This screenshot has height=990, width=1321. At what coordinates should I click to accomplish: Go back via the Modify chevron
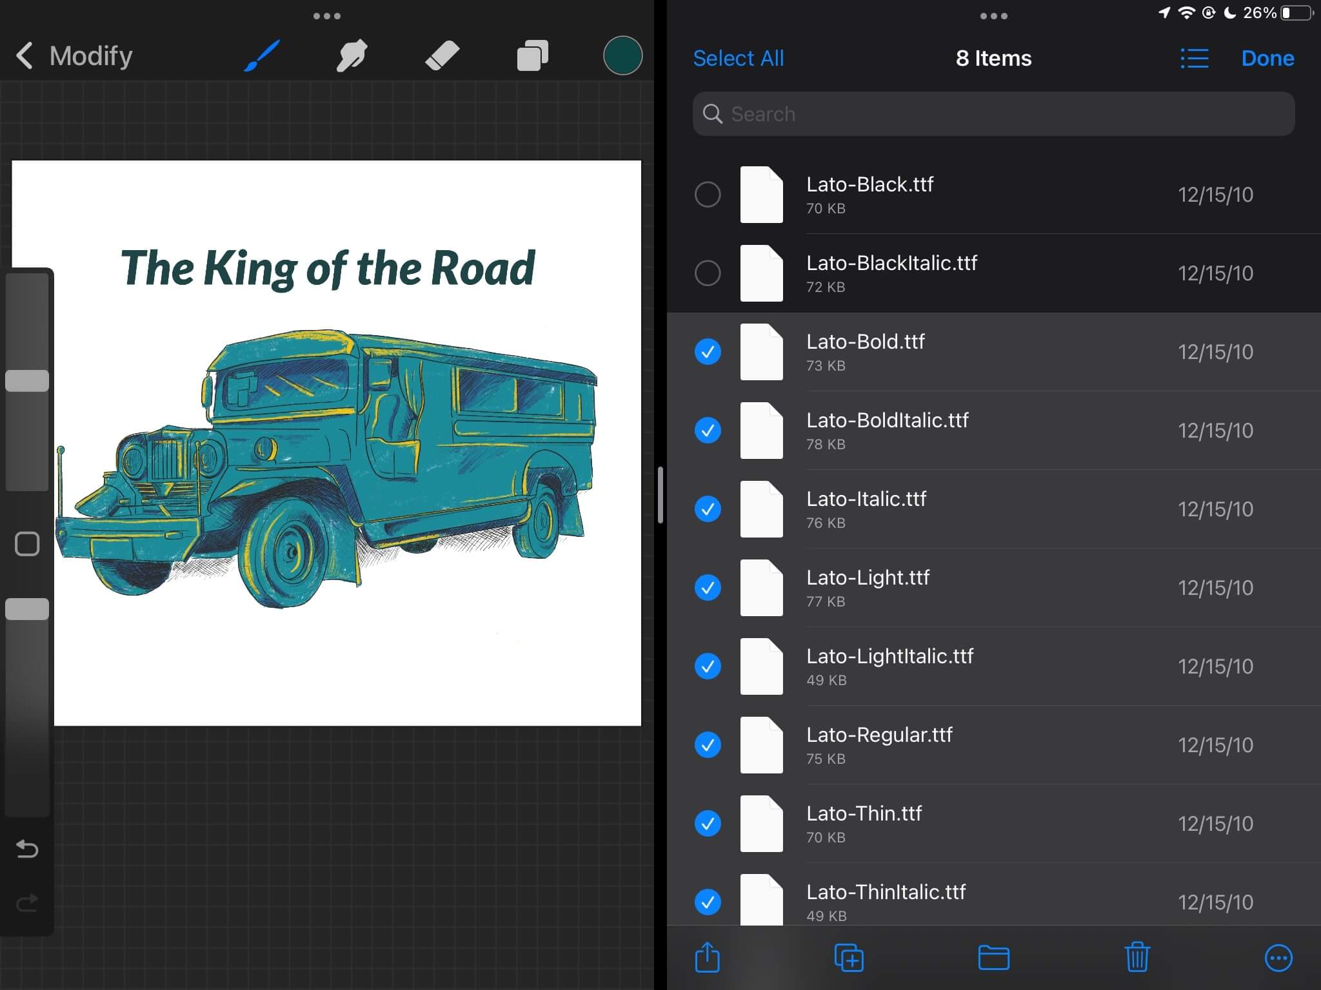(x=25, y=56)
